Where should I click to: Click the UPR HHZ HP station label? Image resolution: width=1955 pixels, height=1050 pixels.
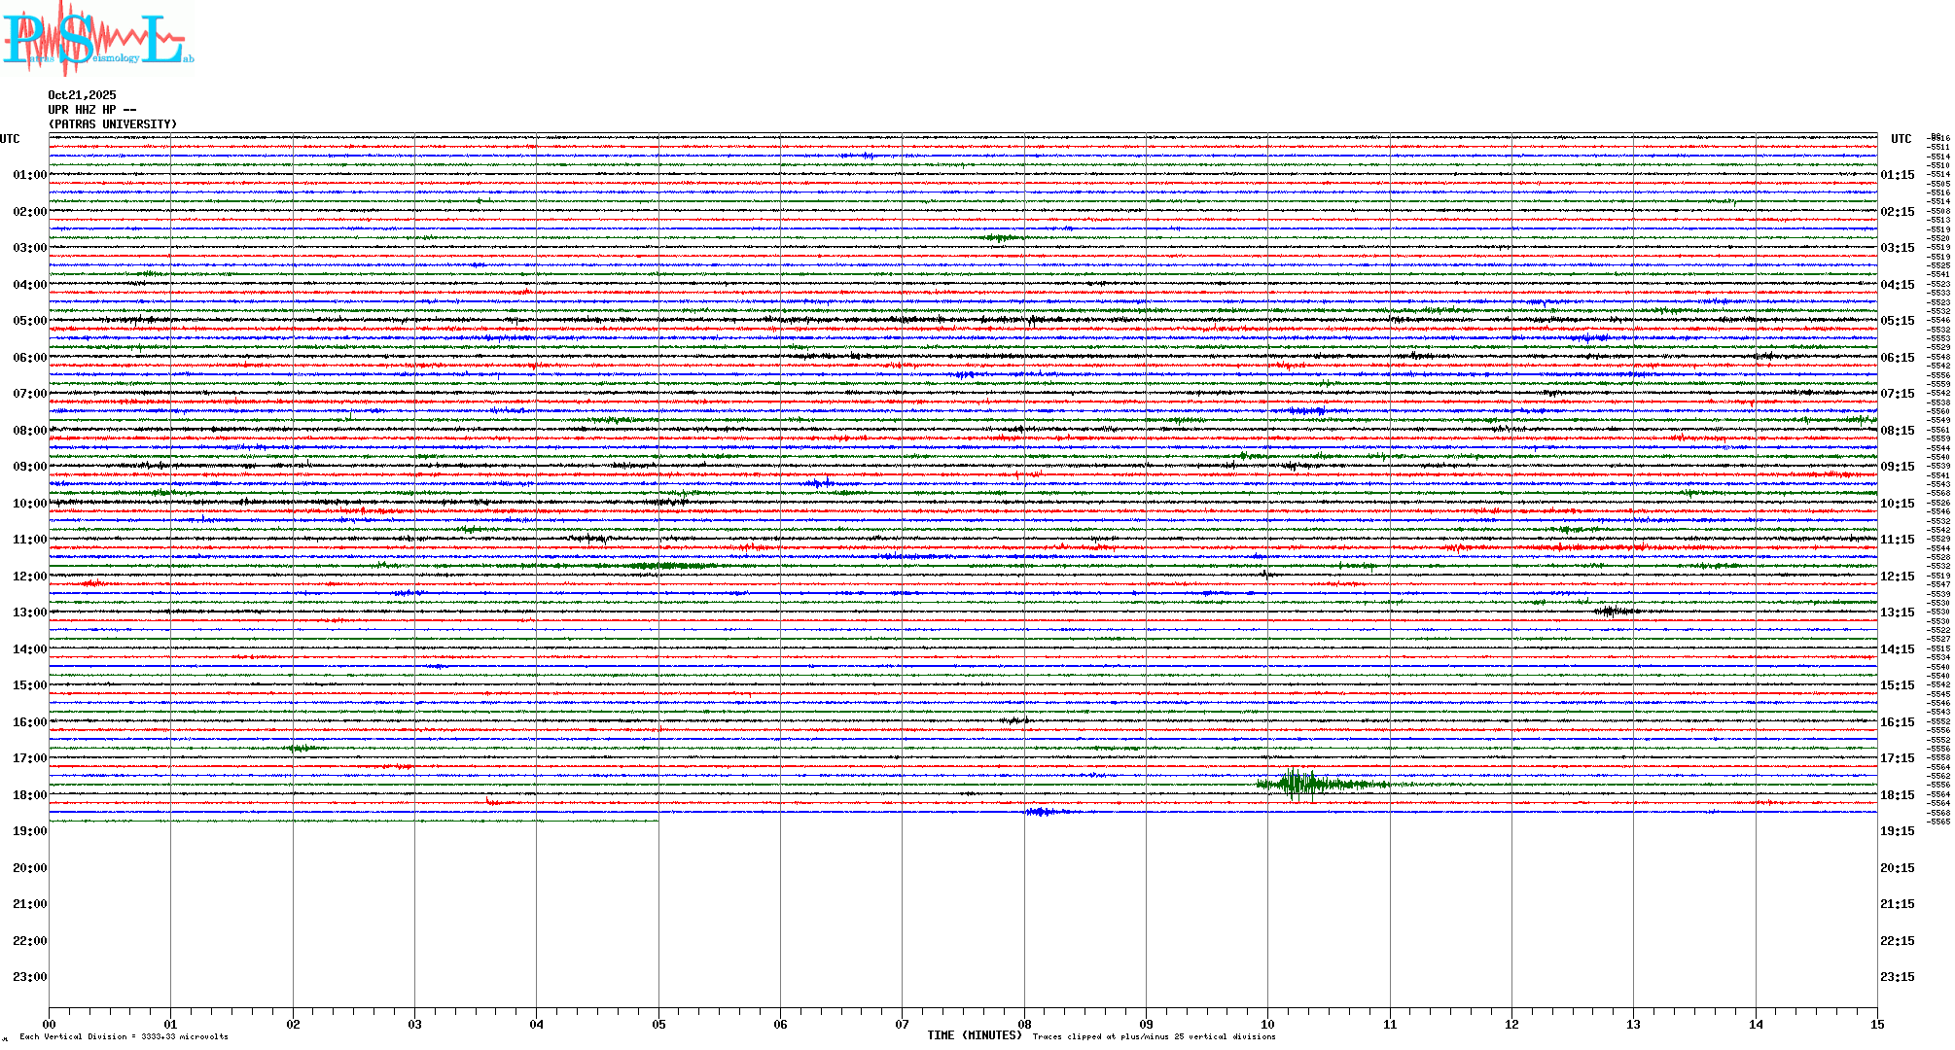pyautogui.click(x=91, y=110)
